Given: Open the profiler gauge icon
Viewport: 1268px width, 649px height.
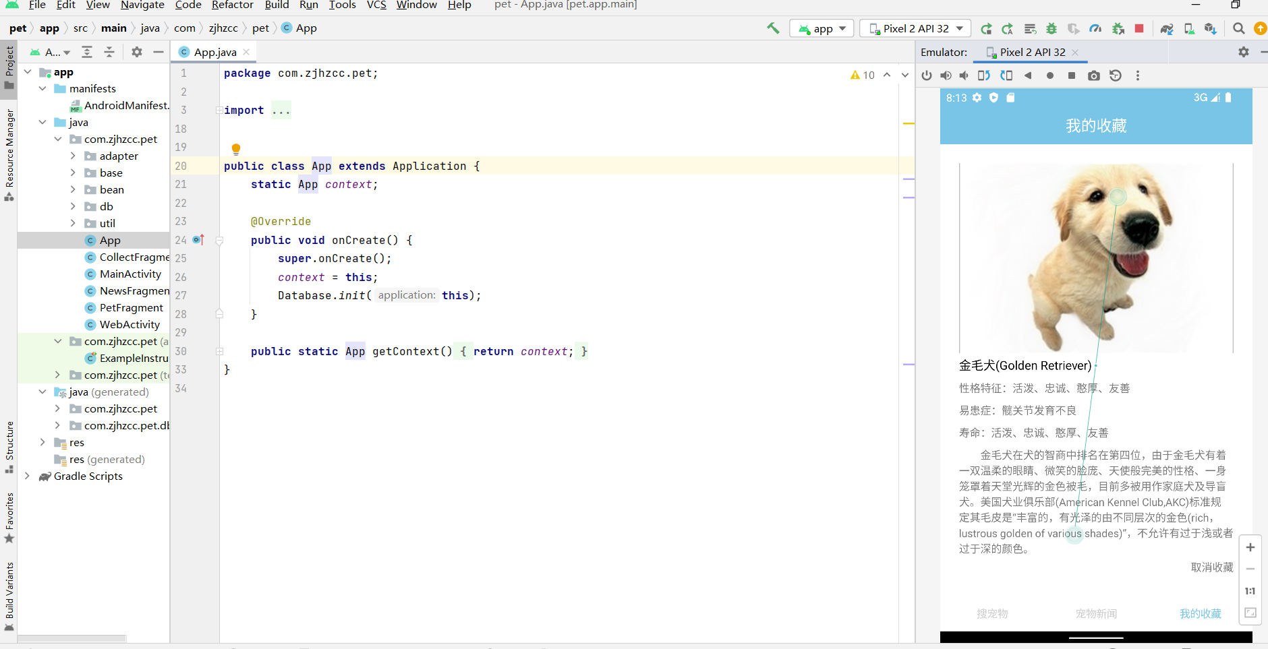Looking at the screenshot, I should (1095, 28).
